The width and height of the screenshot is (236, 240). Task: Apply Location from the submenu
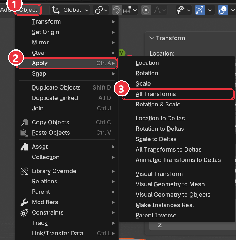(x=177, y=63)
